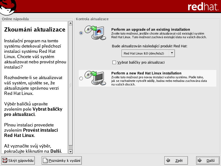Click the pane divider grip beside the help panel
This screenshot has width=221, height=166.
pos(70,85)
